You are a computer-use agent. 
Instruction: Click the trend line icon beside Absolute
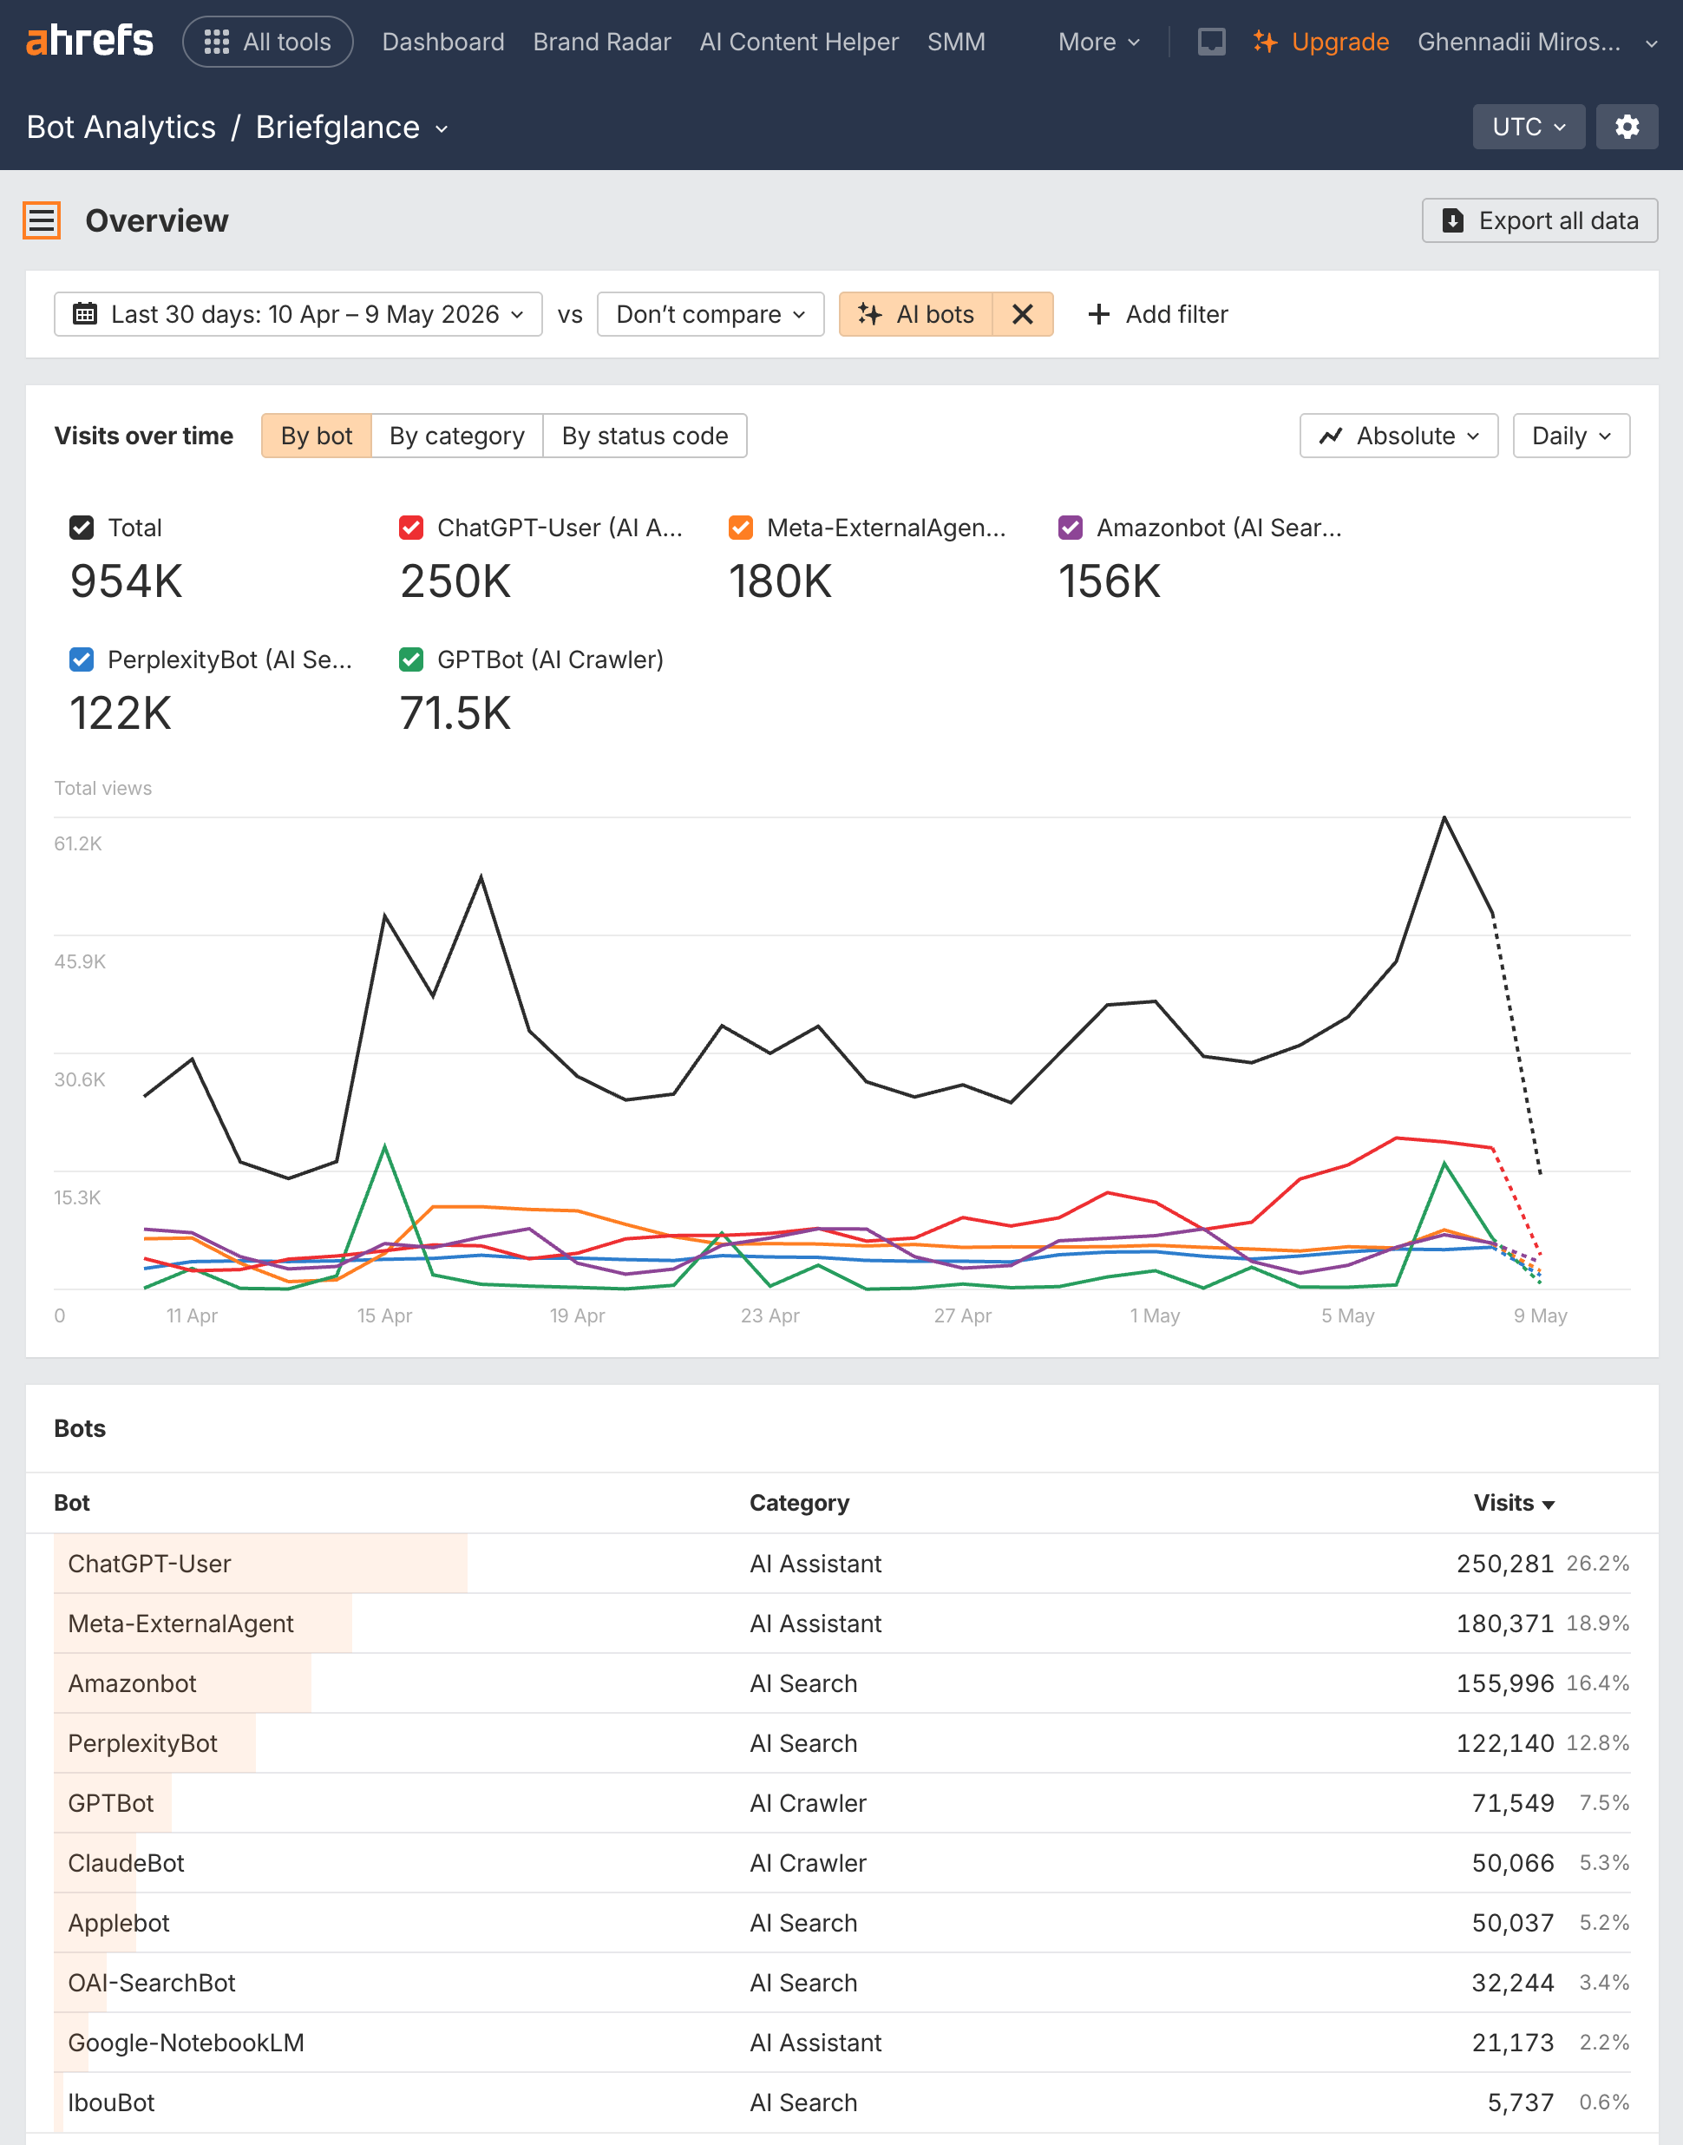pyautogui.click(x=1330, y=436)
